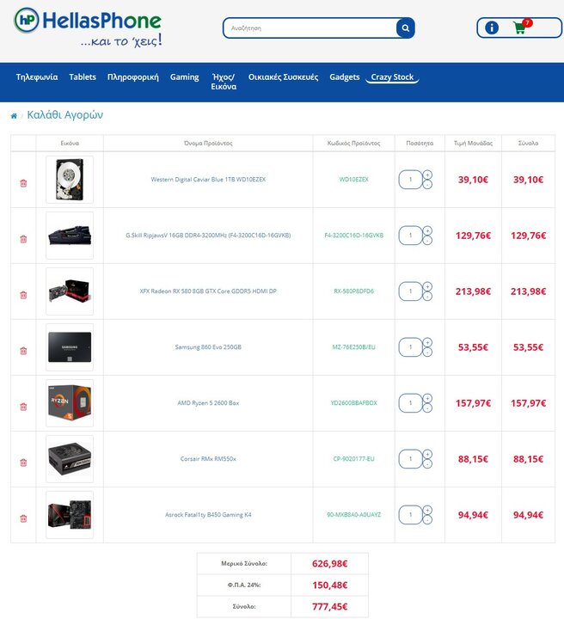
Task: Click the G.Skill RAM thumbnail
Action: [70, 236]
